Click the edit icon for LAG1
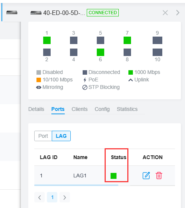The width and height of the screenshot is (185, 208). 146,176
